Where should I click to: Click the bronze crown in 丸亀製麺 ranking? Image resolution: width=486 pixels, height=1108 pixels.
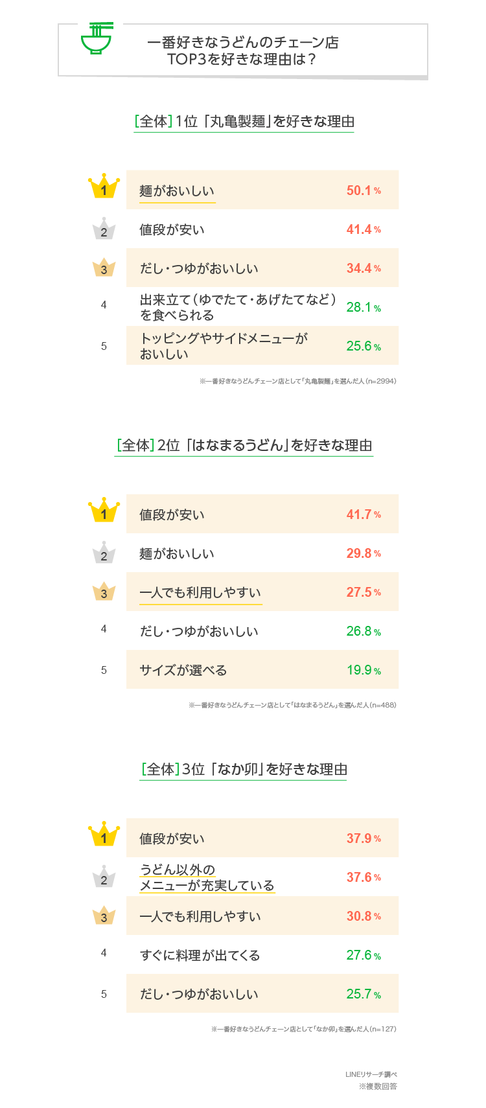point(104,267)
